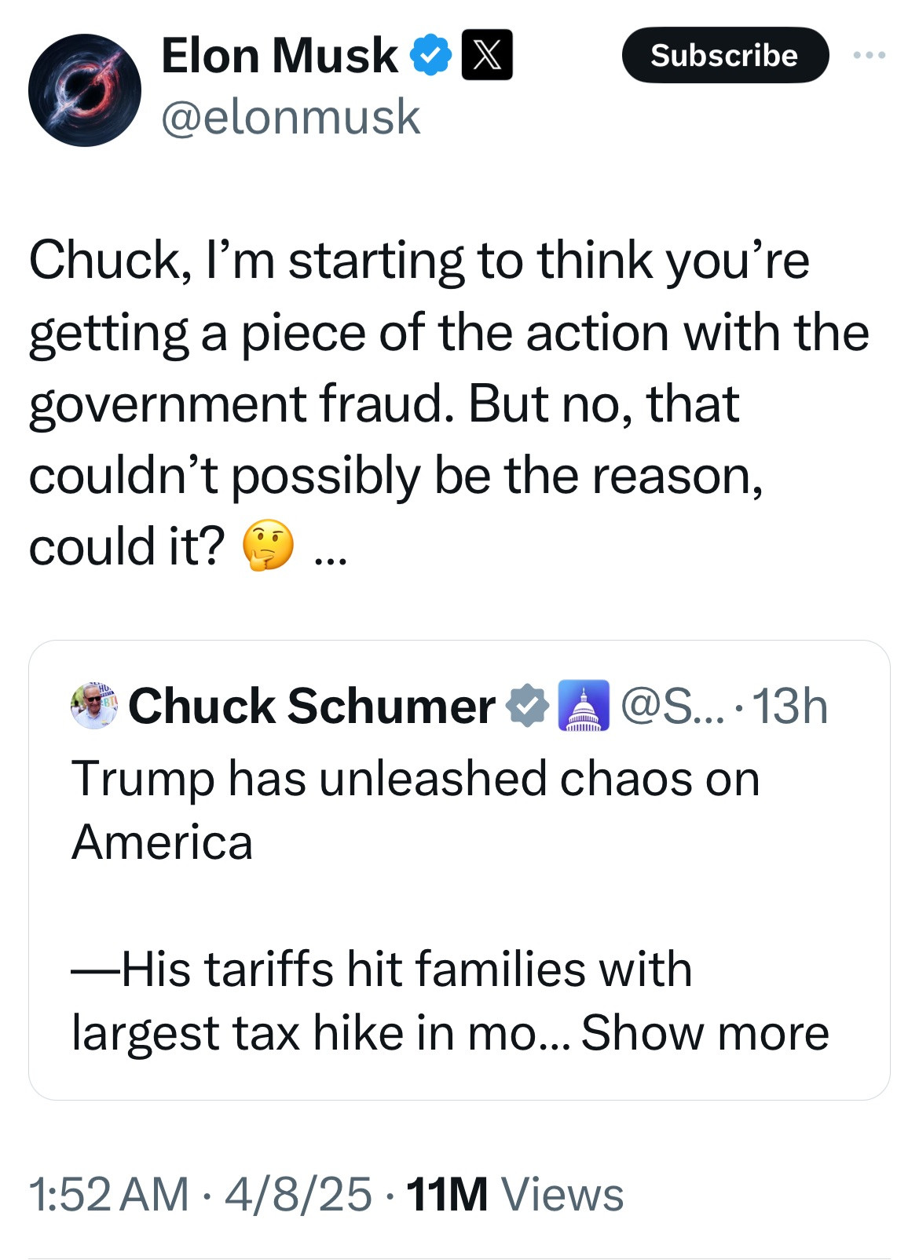Open the three-dot more options menu

pyautogui.click(x=870, y=55)
